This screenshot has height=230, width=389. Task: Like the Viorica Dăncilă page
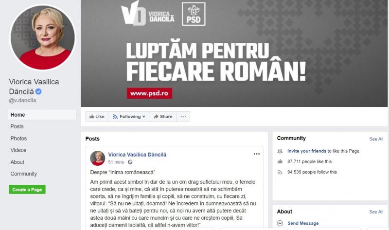click(x=97, y=117)
